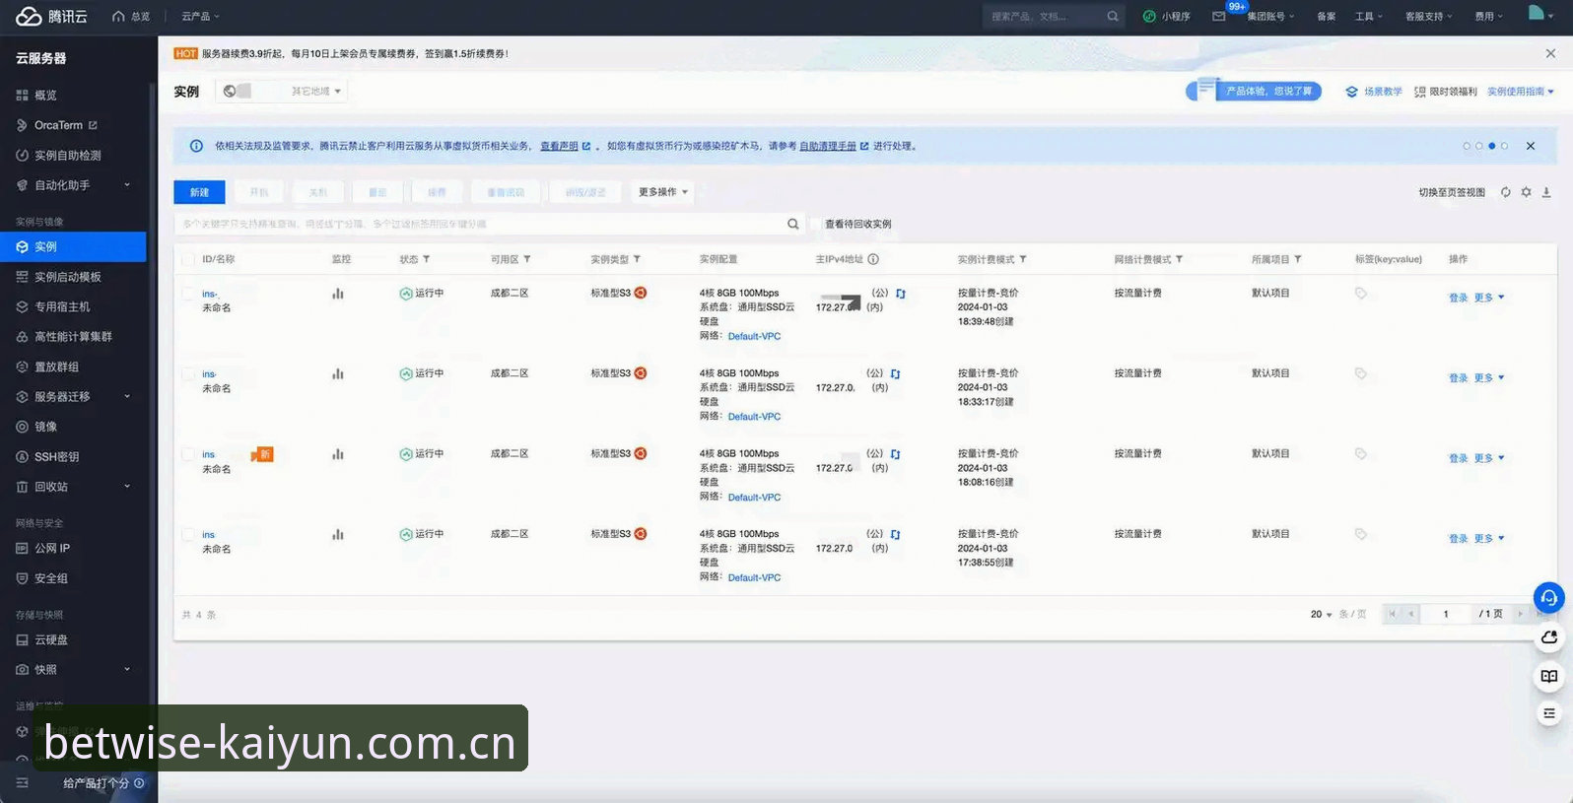Open the 更多操作 dropdown

click(662, 192)
